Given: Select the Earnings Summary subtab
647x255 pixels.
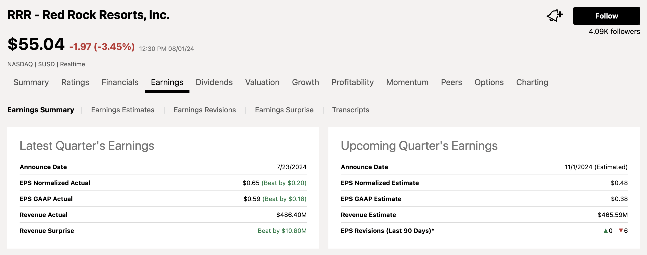Looking at the screenshot, I should point(41,110).
